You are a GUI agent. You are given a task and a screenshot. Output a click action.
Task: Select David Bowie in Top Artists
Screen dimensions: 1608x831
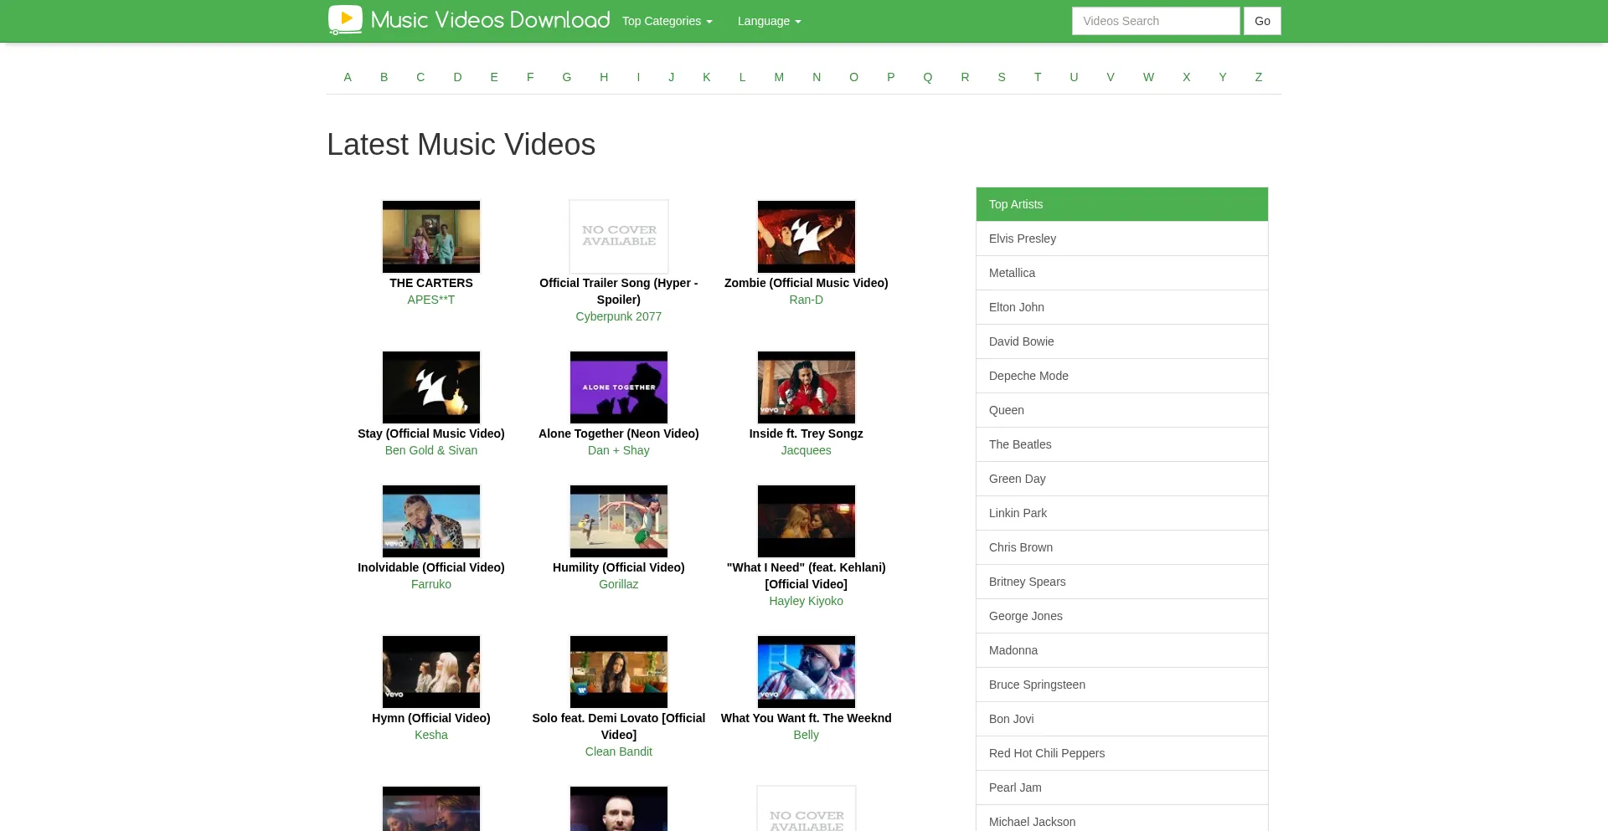click(x=1122, y=341)
